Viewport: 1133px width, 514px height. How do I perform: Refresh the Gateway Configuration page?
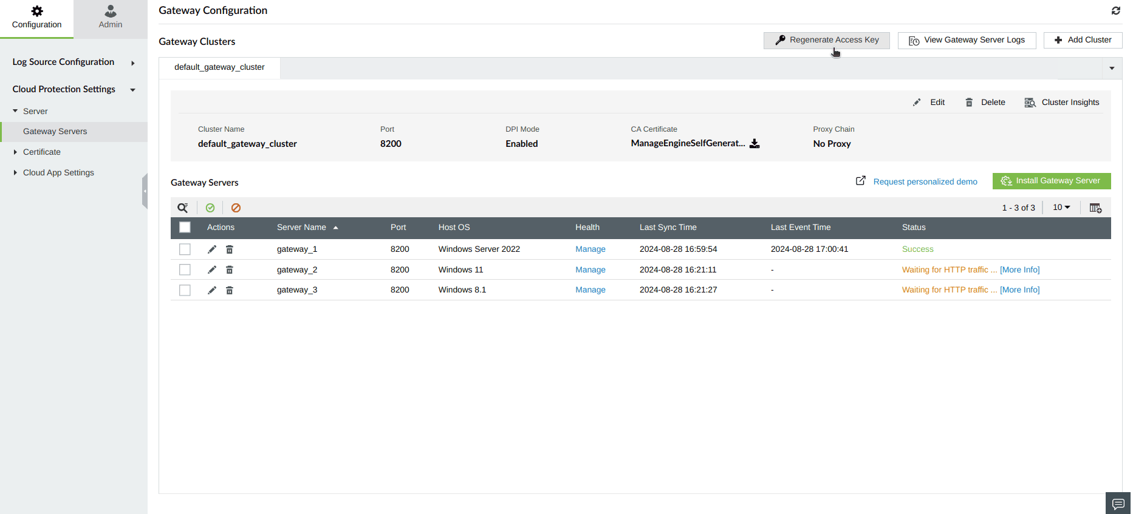point(1116,10)
